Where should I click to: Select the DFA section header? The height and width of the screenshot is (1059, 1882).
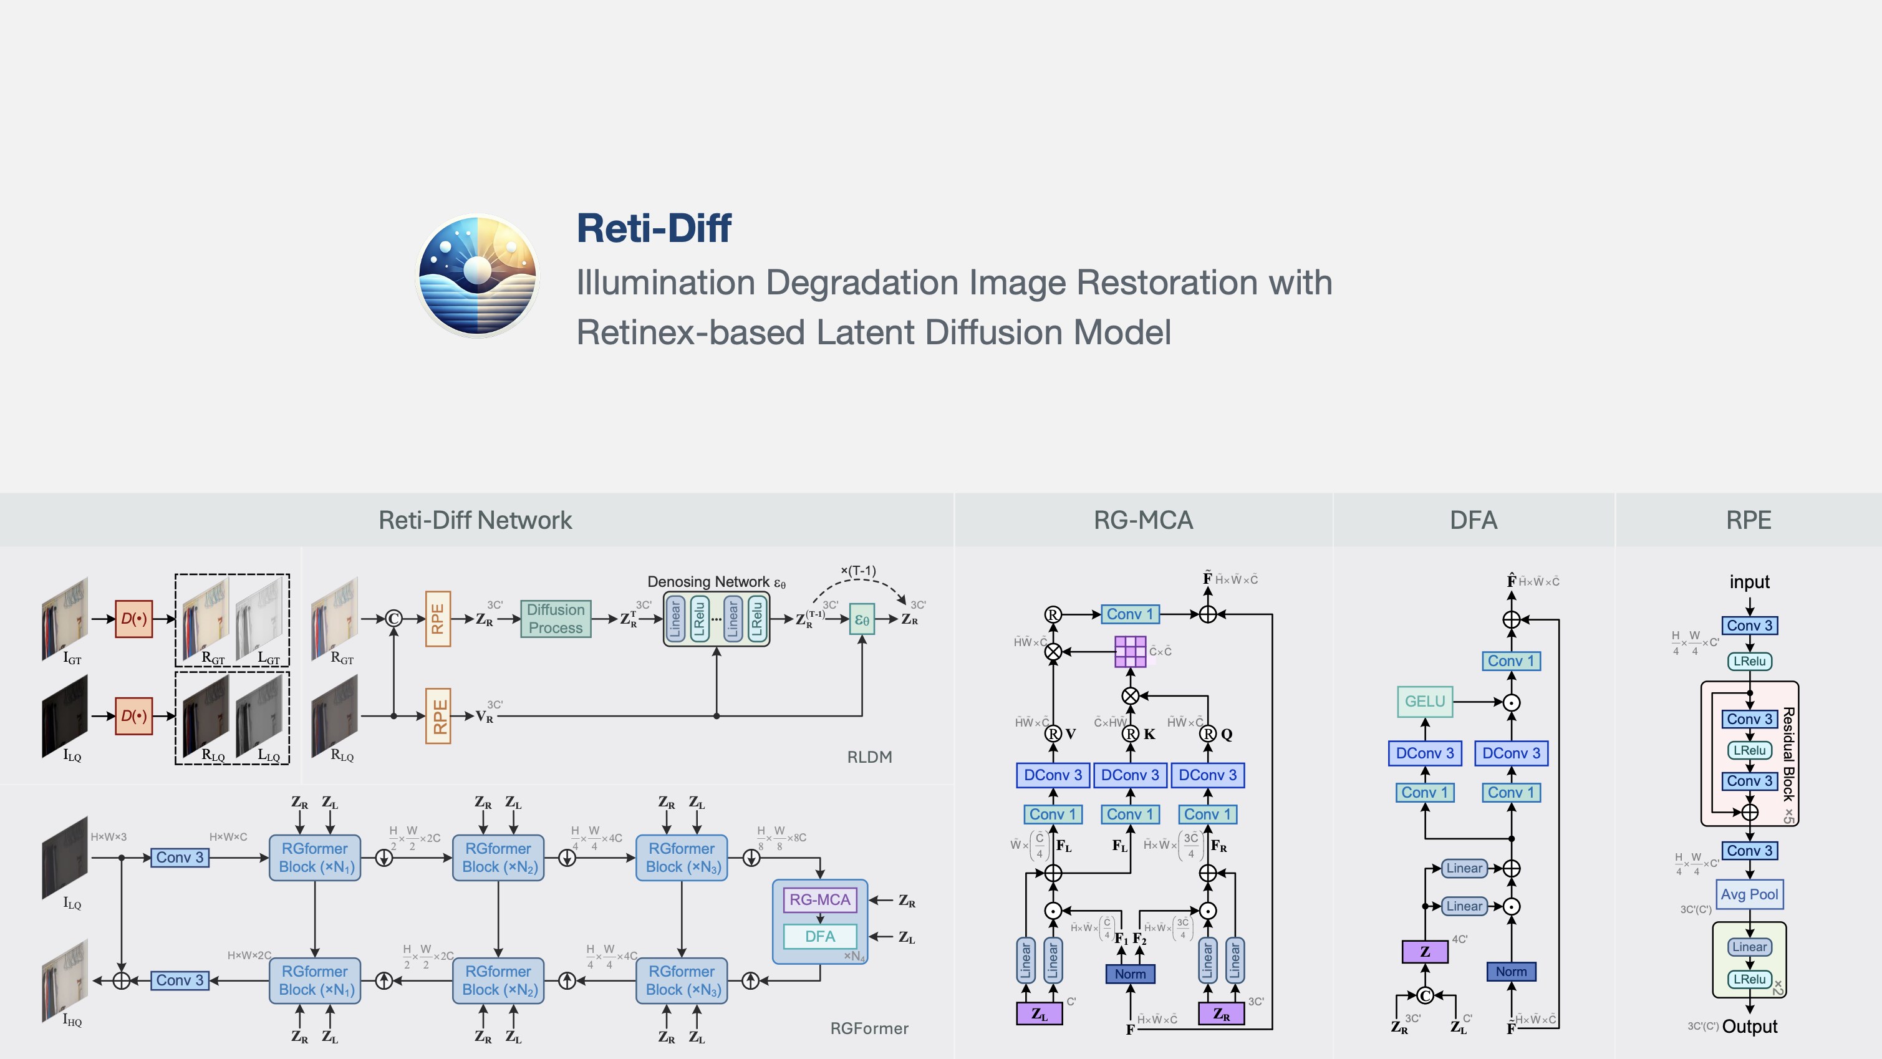[x=1473, y=520]
